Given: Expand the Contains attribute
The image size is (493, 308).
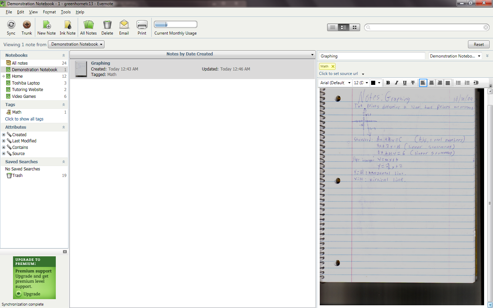Looking at the screenshot, I should coord(4,147).
